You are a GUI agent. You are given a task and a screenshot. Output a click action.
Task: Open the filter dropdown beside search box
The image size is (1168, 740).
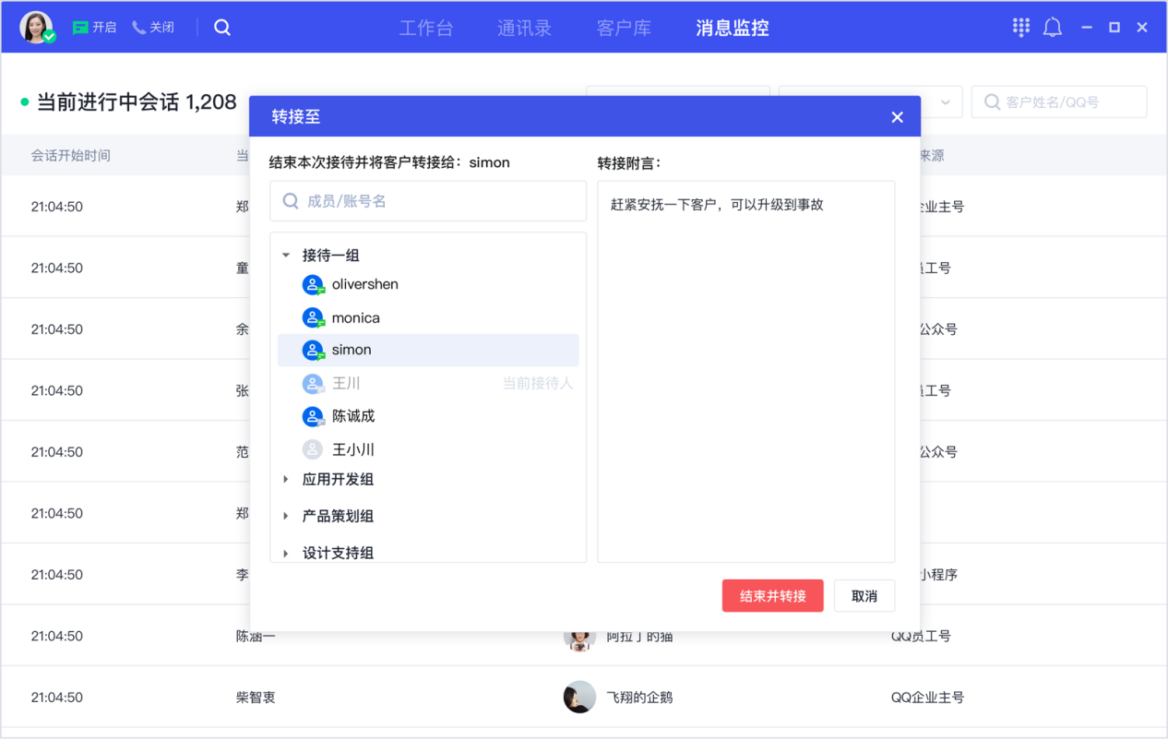click(x=945, y=102)
